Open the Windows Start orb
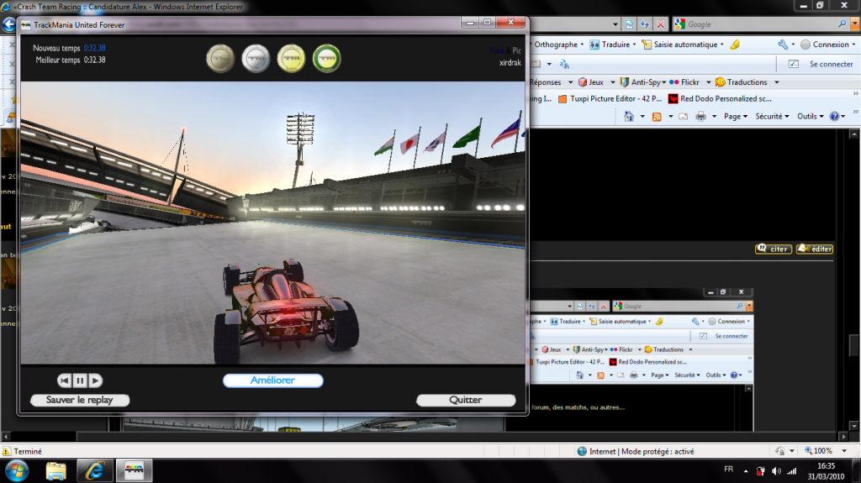This screenshot has height=483, width=861. [x=17, y=470]
